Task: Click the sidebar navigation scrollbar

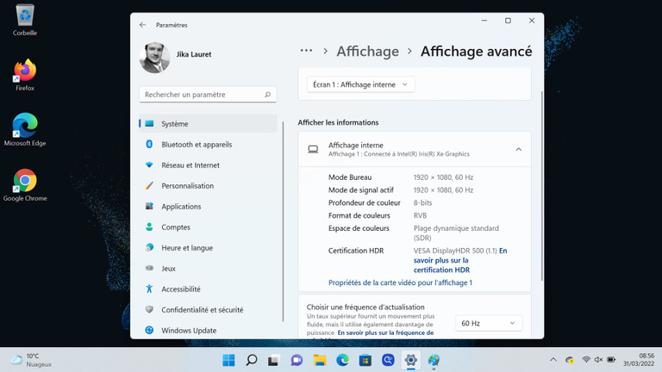Action: (283, 222)
